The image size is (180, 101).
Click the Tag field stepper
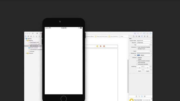click(151, 45)
